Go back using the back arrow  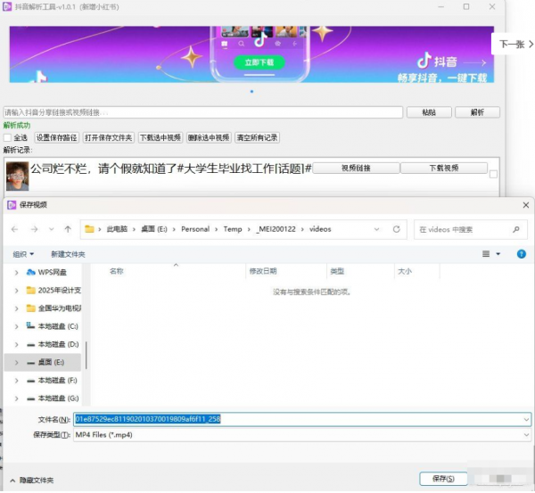[14, 229]
